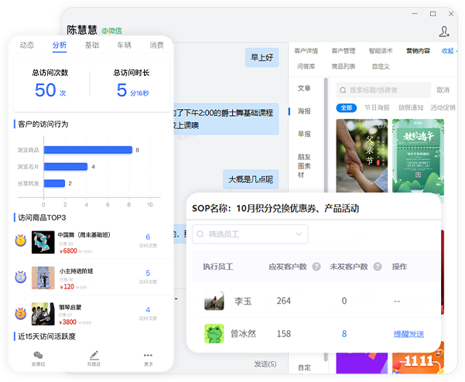
Task: Click the add contact icon in the header
Action: (x=444, y=31)
